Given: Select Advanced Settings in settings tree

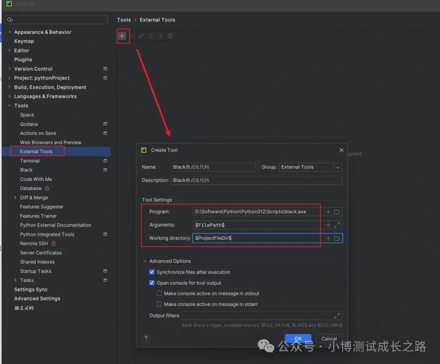Looking at the screenshot, I should coord(37,299).
